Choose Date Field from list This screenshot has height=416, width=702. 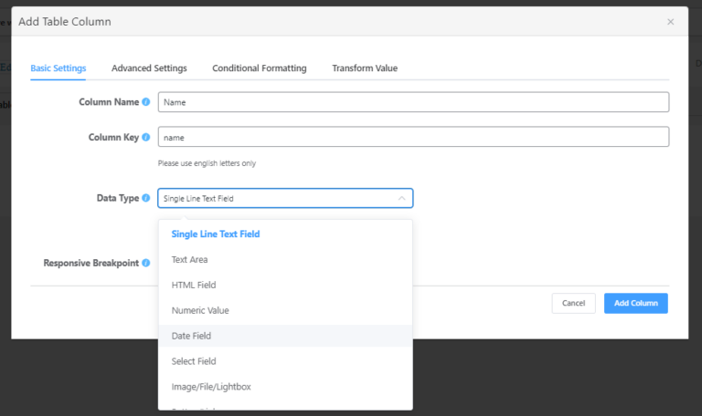(192, 337)
